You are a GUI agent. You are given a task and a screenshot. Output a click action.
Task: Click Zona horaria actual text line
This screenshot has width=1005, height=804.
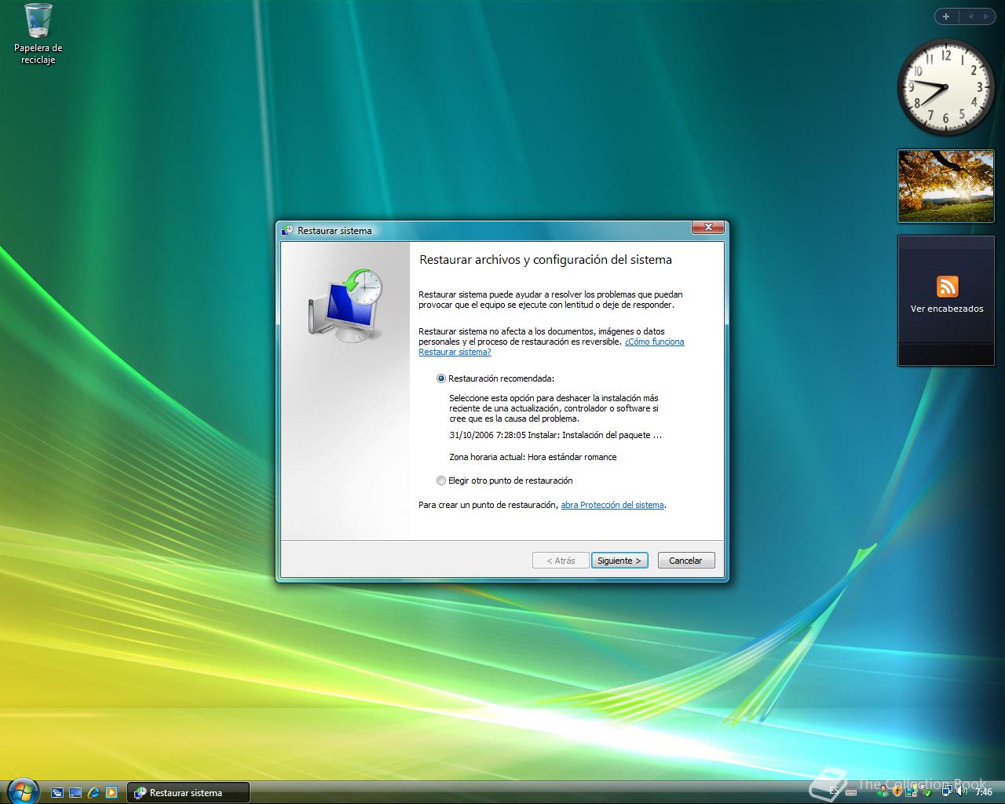click(532, 457)
